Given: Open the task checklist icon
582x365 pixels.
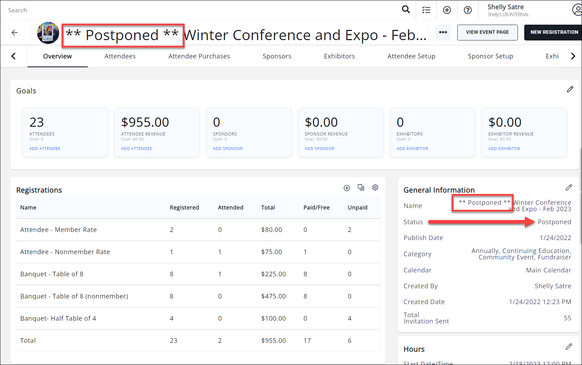Looking at the screenshot, I should pos(426,10).
